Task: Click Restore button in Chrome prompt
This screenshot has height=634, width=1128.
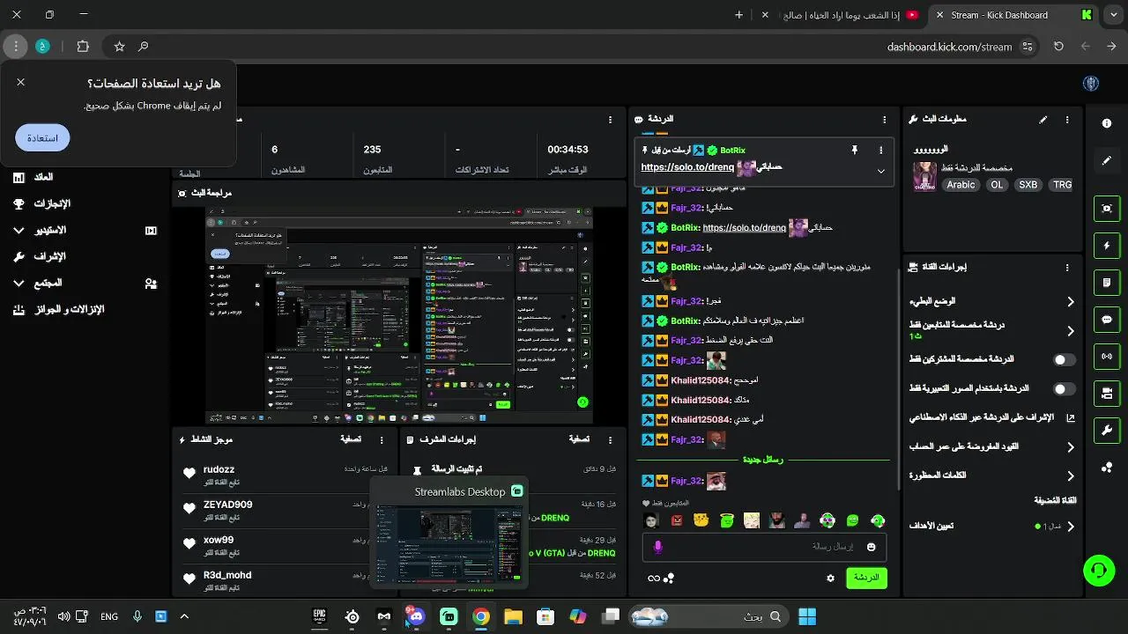Action: click(x=42, y=137)
